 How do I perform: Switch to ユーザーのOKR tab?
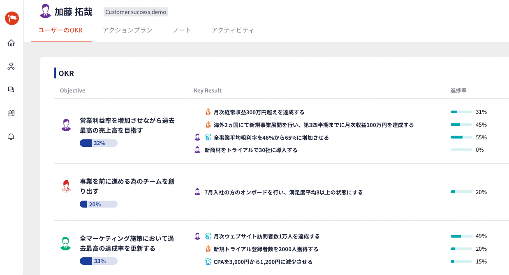click(x=60, y=30)
